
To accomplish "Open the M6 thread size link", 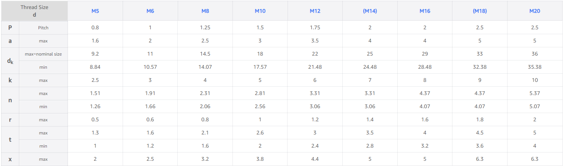I will pyautogui.click(x=150, y=11).
